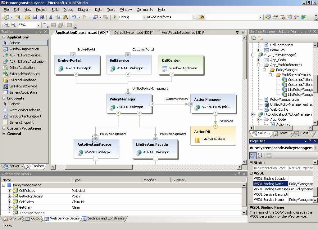Select the WindowsApplication toolbox item
Screen dimensions: 318x230
point(24,49)
